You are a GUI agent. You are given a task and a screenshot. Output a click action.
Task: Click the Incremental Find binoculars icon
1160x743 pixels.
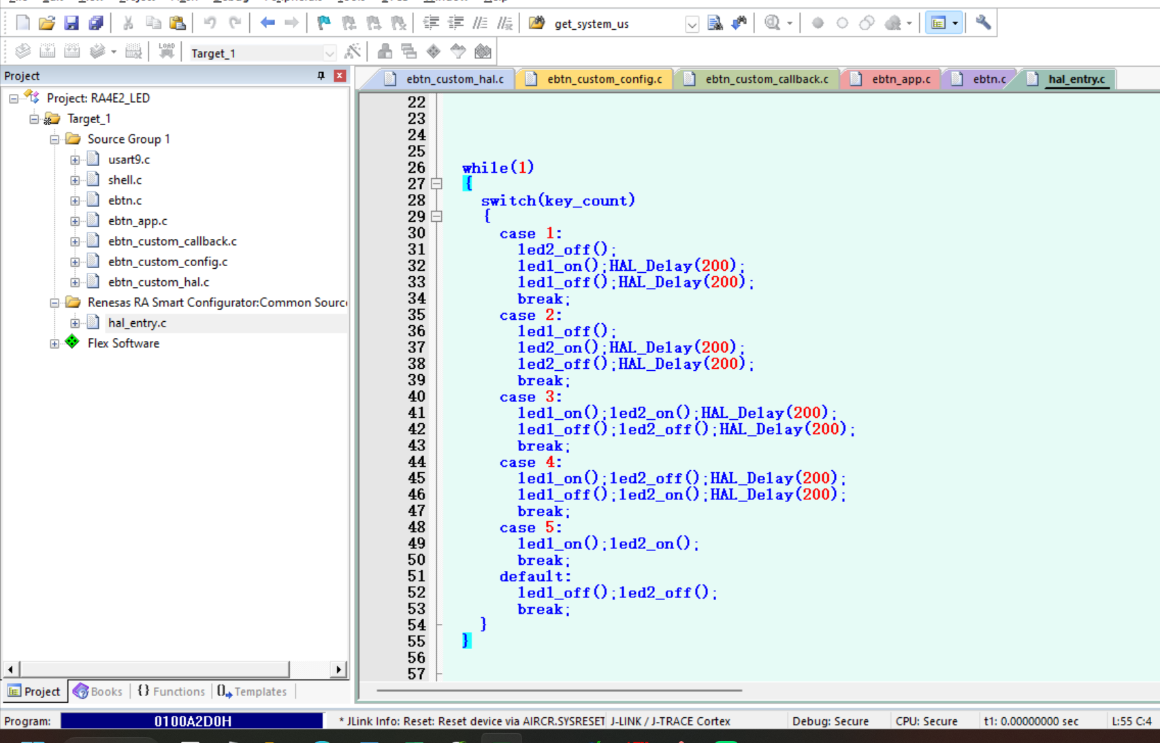(x=739, y=23)
